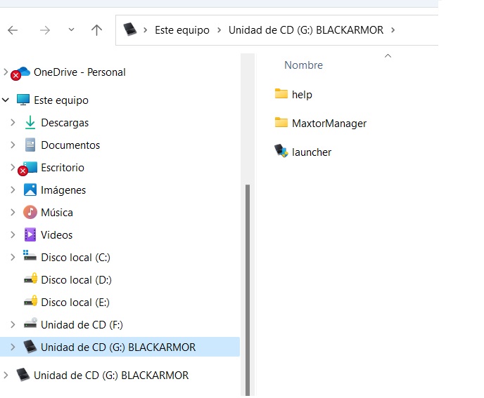Open the help folder icon
This screenshot has height=398, width=484.
tap(281, 94)
